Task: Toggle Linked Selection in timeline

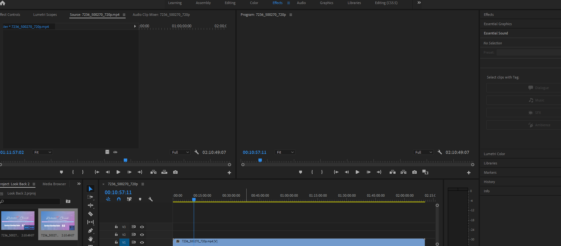Action: (129, 199)
